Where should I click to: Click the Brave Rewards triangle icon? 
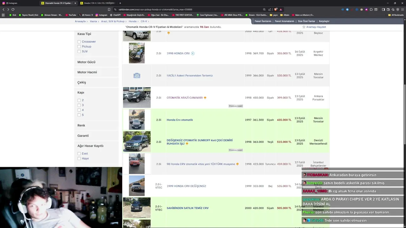(281, 9)
